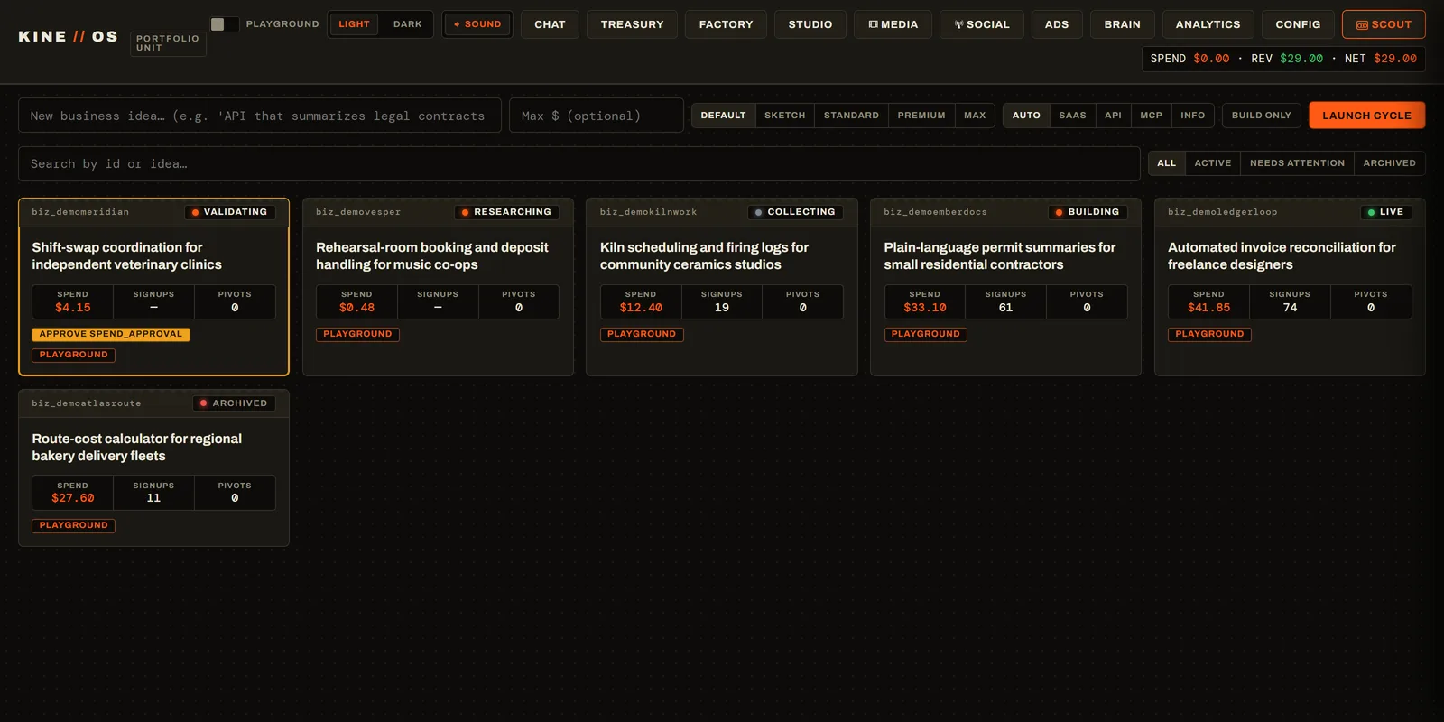Viewport: 1444px width, 722px height.
Task: Toggle the Sound button
Action: (477, 24)
